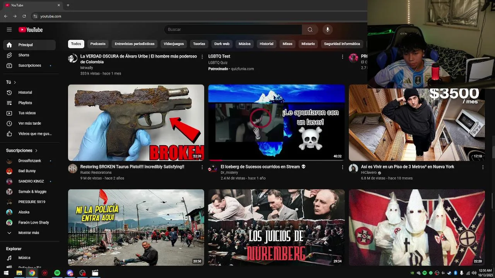495x278 pixels.
Task: Select Entrevistas periodísticas chip
Action: [135, 44]
